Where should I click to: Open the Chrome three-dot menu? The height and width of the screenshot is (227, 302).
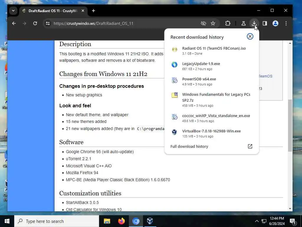point(286,23)
